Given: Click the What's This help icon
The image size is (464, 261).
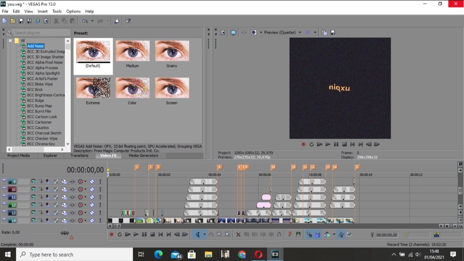Looking at the screenshot, I should (x=128, y=21).
